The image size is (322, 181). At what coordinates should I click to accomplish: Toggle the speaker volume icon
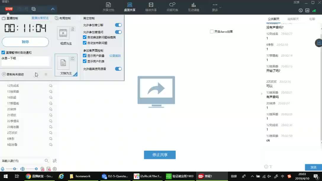[22, 169]
